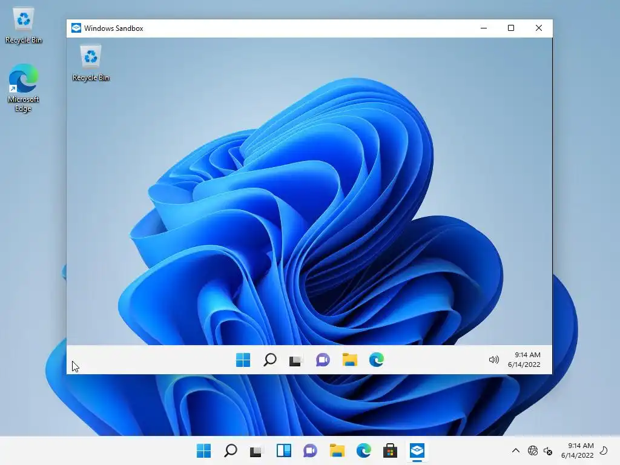This screenshot has width=620, height=465.
Task: Open Microsoft Store on the host taskbar
Action: (x=391, y=450)
